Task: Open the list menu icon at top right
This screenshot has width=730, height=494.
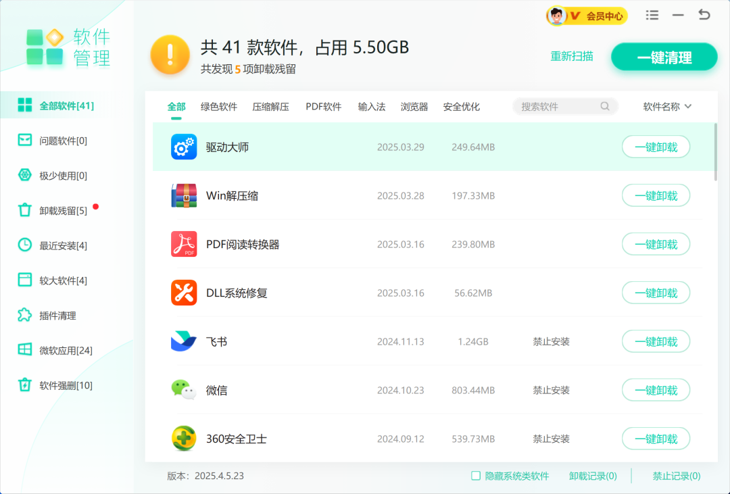Action: 652,16
